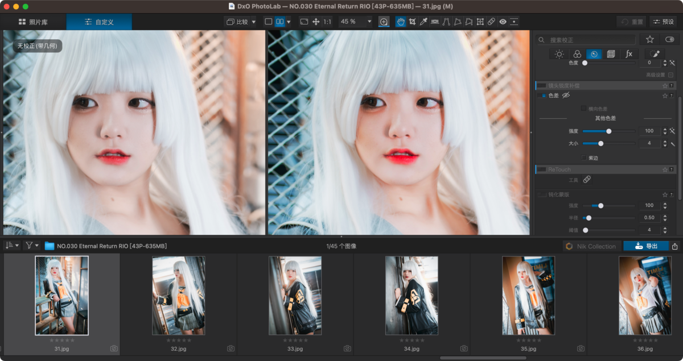Select the repair bandage tool in toolbar
The height and width of the screenshot is (361, 683).
[x=491, y=22]
